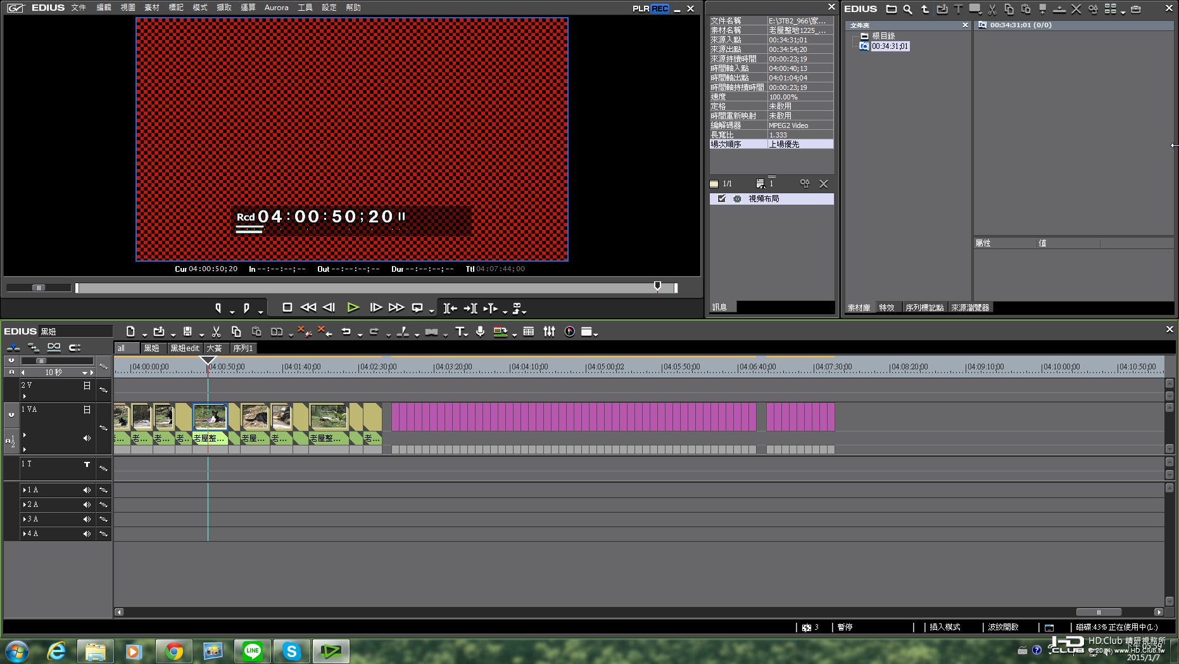
Task: Click the Folder icon in the bin toolbar
Action: [x=891, y=9]
